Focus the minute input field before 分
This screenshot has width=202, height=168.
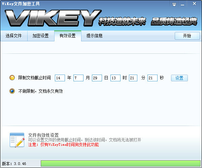click(x=133, y=78)
